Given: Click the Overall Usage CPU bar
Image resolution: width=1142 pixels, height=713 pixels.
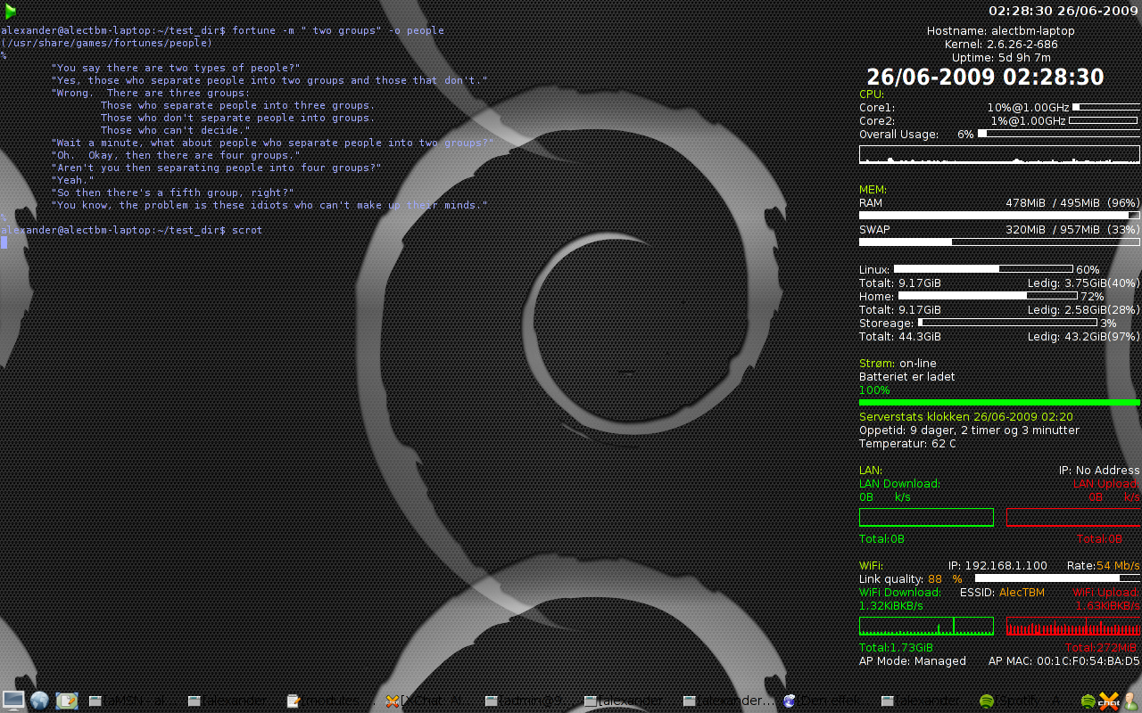Looking at the screenshot, I should point(1059,134).
